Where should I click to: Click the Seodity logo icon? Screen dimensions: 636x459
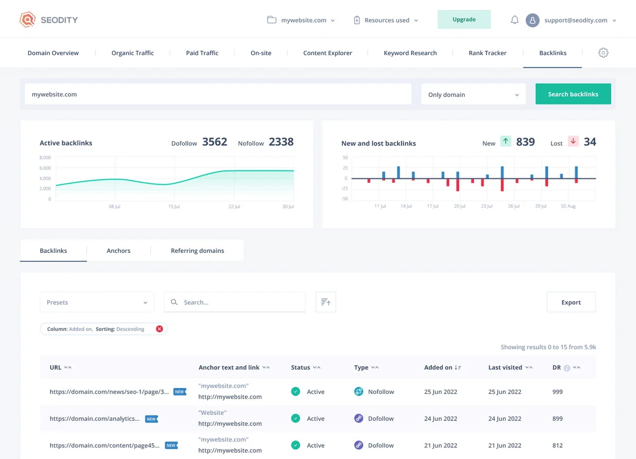(27, 20)
